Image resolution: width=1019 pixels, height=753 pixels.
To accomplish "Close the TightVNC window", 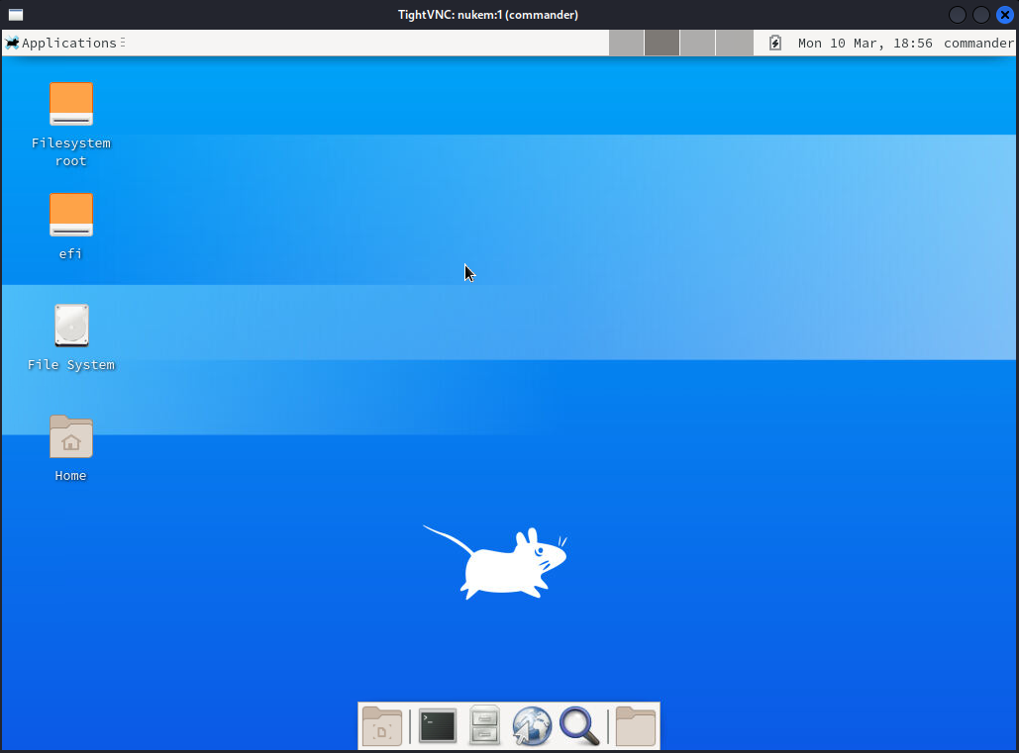I will tap(1005, 14).
